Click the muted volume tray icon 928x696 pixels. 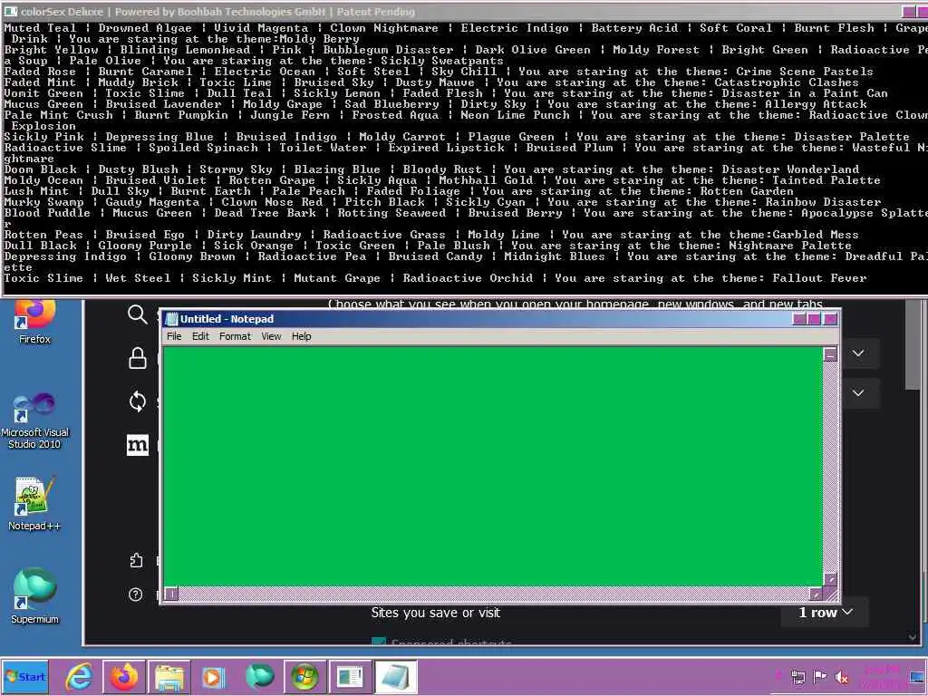coord(841,677)
